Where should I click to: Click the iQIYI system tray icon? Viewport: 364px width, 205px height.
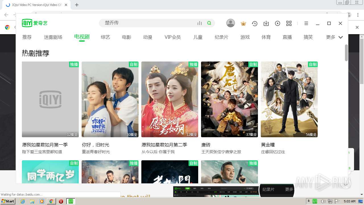(x=315, y=201)
